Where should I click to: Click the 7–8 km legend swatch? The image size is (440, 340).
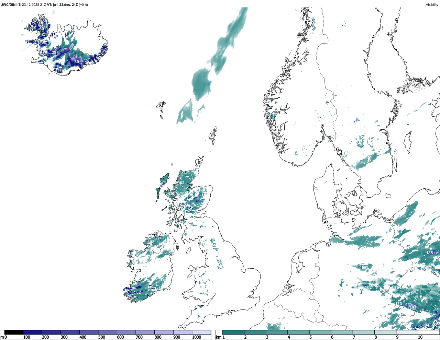pos(363,332)
